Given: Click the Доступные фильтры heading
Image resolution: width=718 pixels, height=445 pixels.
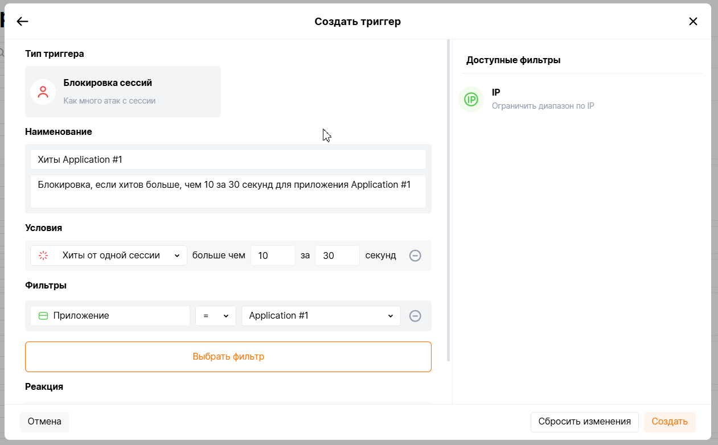Looking at the screenshot, I should click(514, 60).
